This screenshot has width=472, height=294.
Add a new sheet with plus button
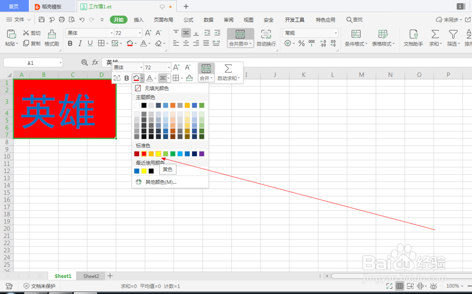coord(110,276)
